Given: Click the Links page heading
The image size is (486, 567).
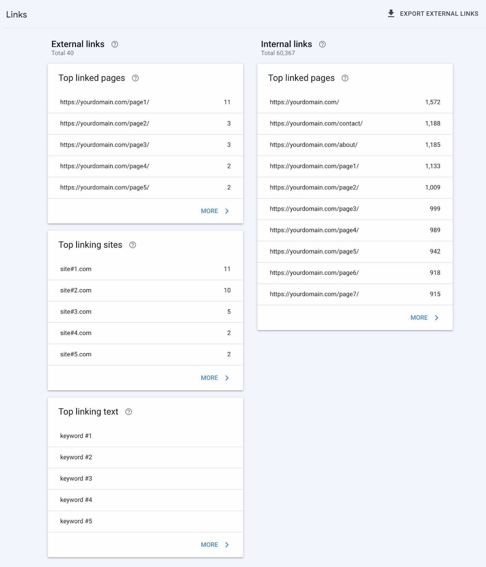Looking at the screenshot, I should tap(16, 15).
